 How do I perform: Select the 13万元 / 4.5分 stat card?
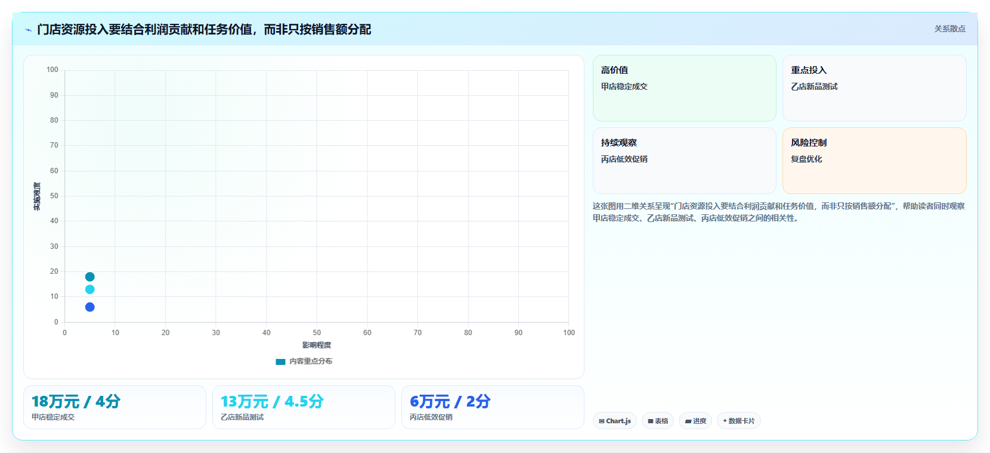click(304, 407)
